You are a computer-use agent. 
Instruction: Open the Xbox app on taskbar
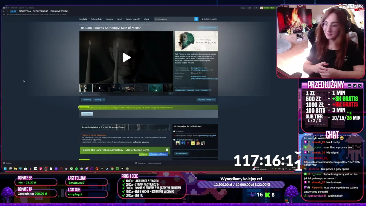[71, 169]
